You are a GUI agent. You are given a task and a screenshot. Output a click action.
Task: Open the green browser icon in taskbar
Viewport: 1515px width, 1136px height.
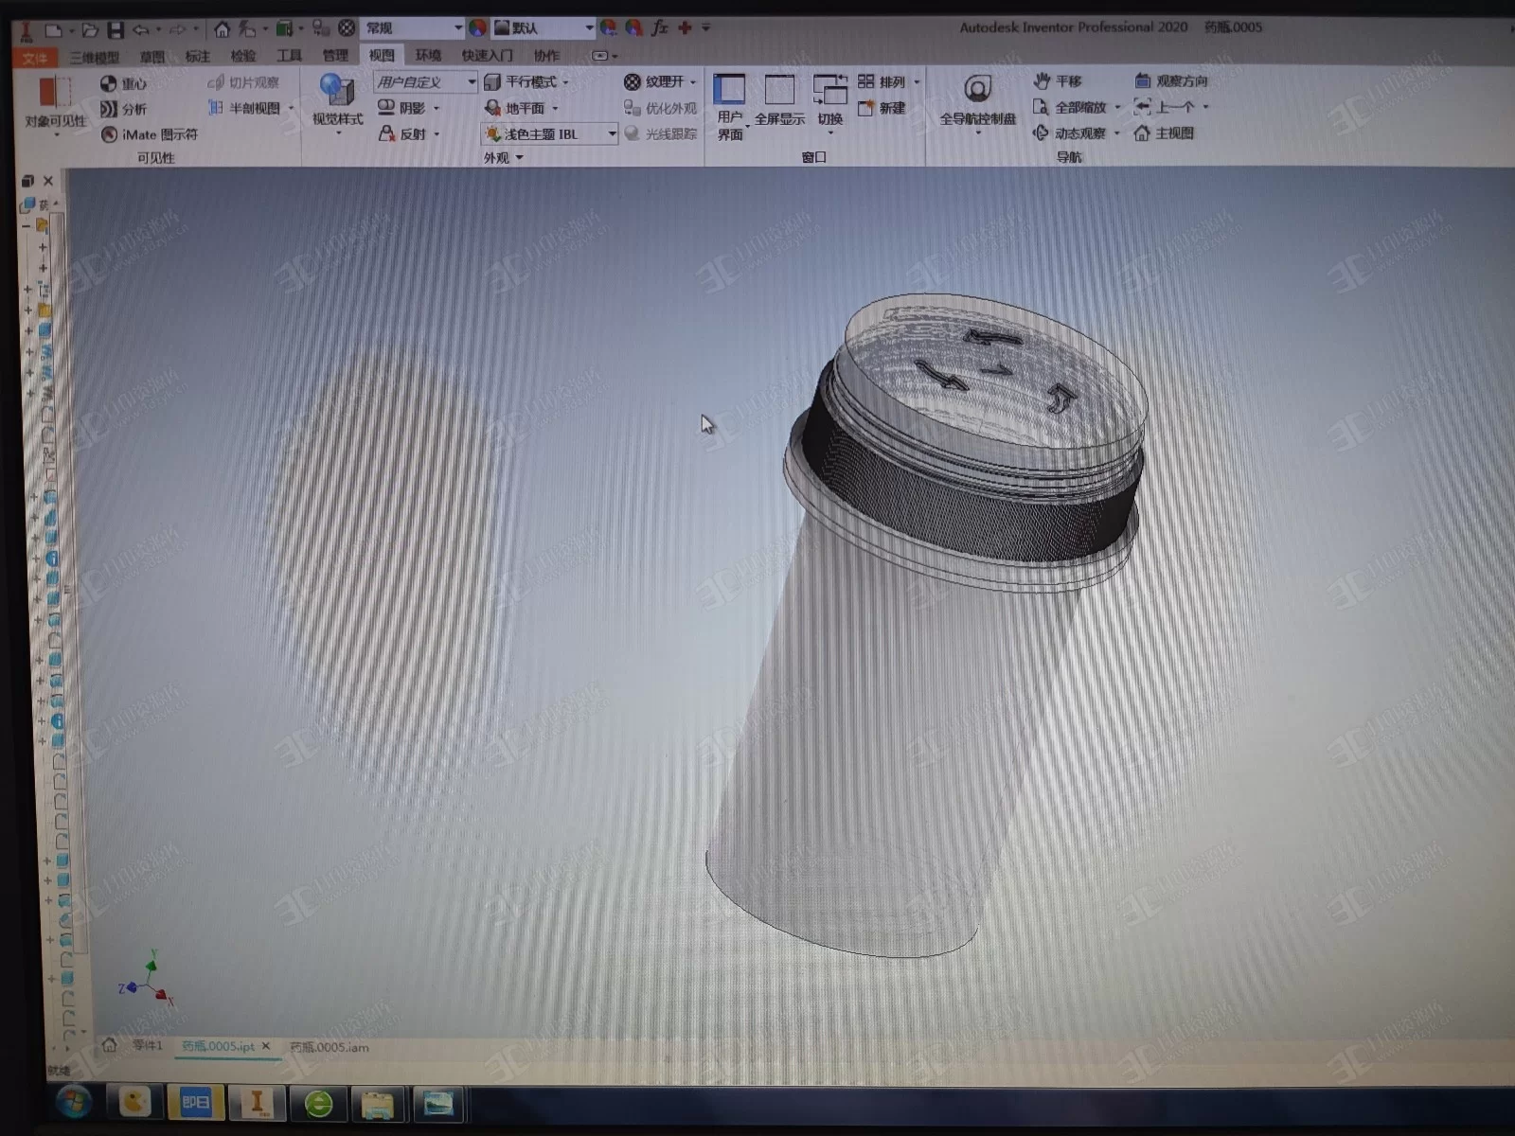(x=318, y=1103)
